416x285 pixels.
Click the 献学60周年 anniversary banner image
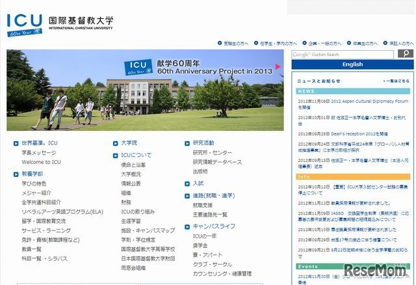pos(145,90)
